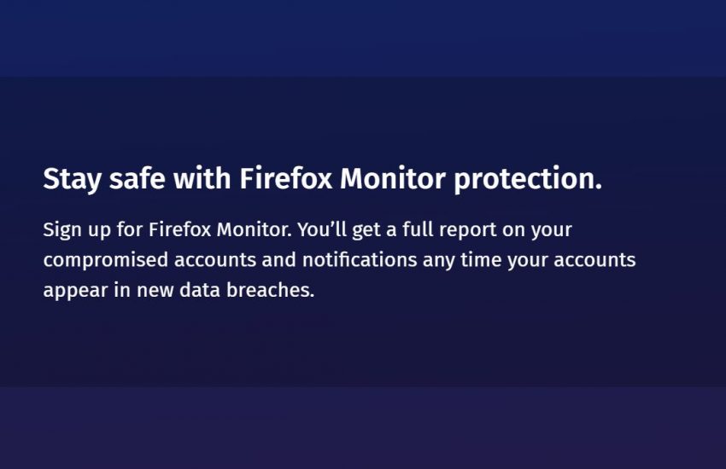The image size is (726, 469).
Task: Click "Sign up" in the paragraph
Action: coord(79,229)
